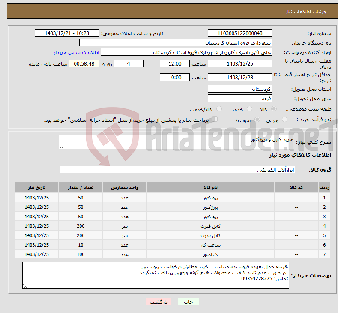Click the delivery city قروه field
Viewport: 338px width, 313px height.
pyautogui.click(x=240, y=98)
